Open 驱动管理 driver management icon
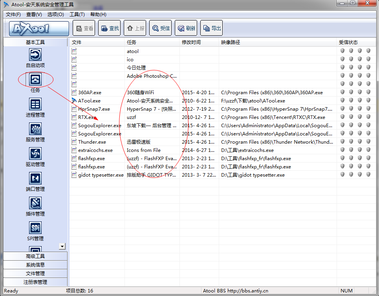The width and height of the screenshot is (379, 296). [x=35, y=153]
